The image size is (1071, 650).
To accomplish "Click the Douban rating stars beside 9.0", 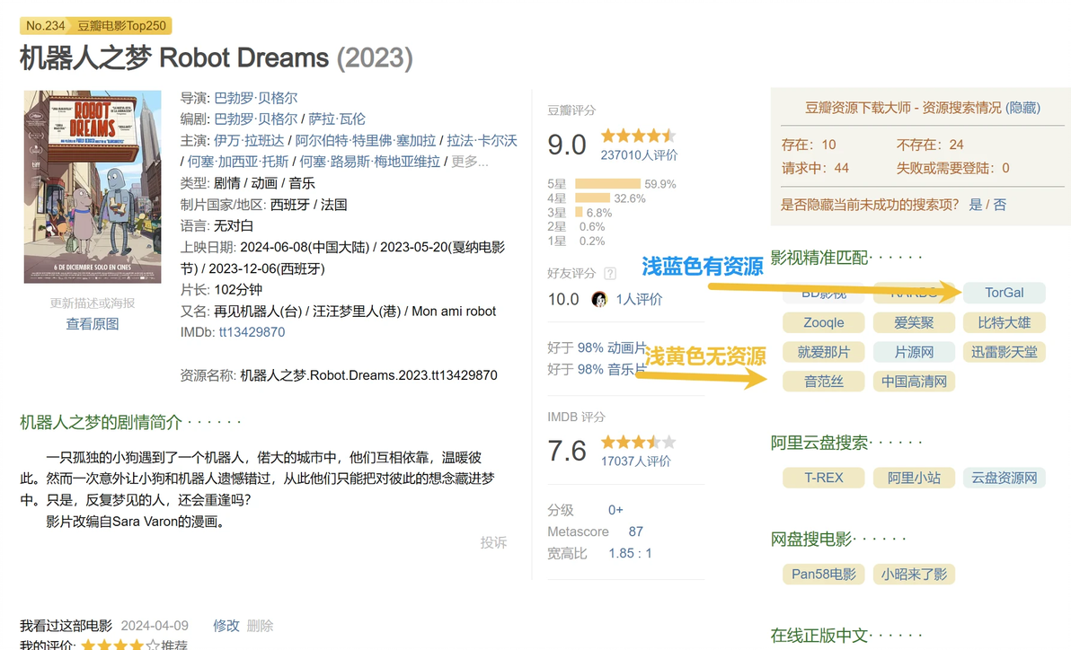I will 638,136.
